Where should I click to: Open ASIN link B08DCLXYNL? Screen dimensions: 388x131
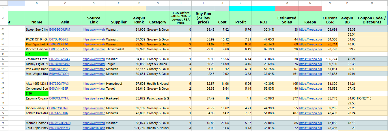click(59, 98)
